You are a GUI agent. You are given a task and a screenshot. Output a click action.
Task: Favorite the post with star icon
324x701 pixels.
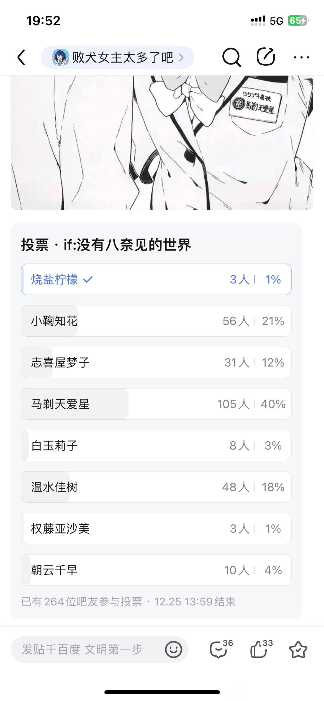coord(298,650)
